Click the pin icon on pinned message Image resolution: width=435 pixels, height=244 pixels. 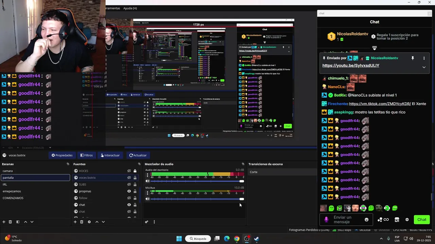point(413,58)
